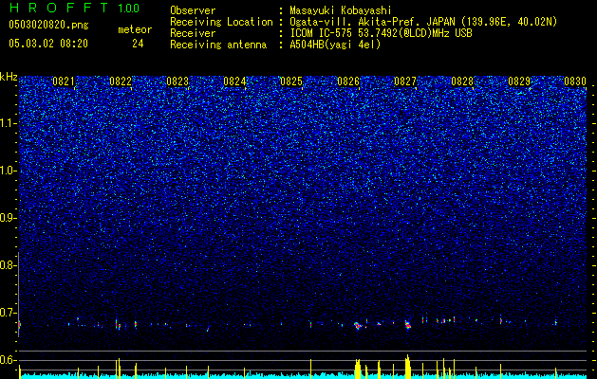
Task: Click the tallest yellow power spike near 0827
Action: (408, 367)
